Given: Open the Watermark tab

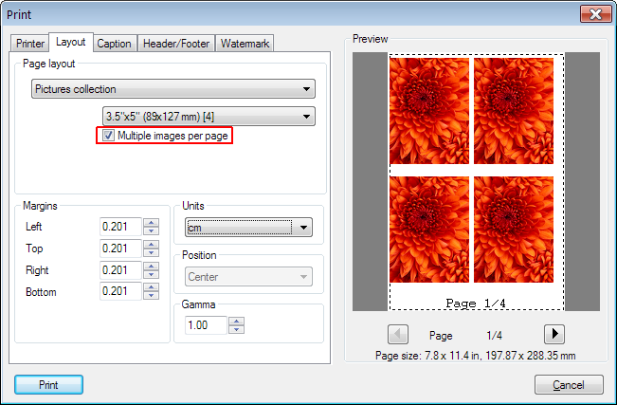Looking at the screenshot, I should click(245, 44).
